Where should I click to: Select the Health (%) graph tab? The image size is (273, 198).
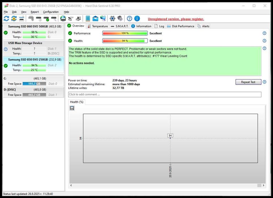77,102
